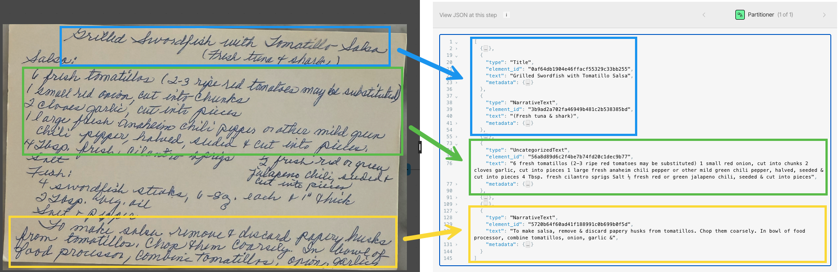This screenshot has height=272, width=838.
Task: Click the metadata ellipsis placeholder on line 77
Action: click(x=528, y=184)
